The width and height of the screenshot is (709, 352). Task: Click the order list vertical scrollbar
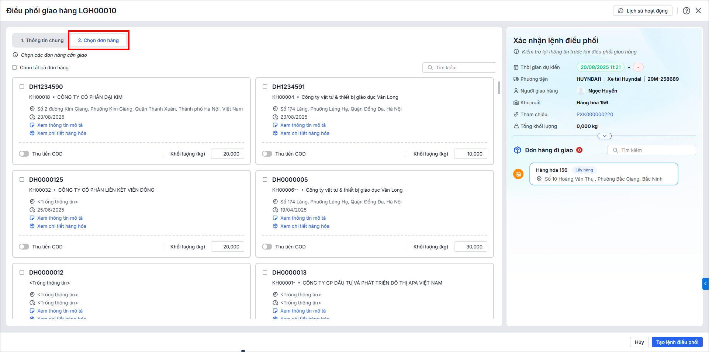[499, 88]
